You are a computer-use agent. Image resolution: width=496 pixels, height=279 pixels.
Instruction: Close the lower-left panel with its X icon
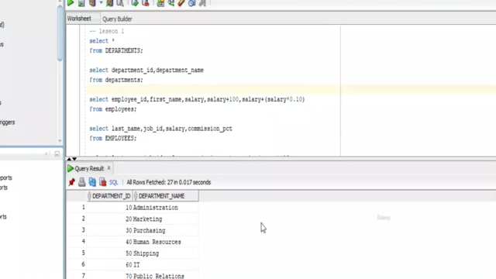pyautogui.click(x=46, y=154)
